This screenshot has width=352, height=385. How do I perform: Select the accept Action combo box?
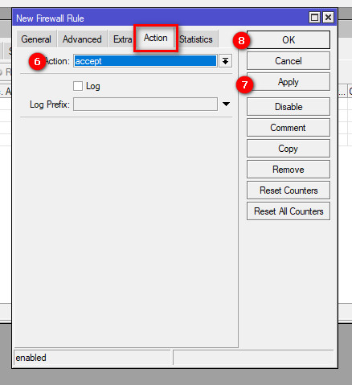(145, 61)
